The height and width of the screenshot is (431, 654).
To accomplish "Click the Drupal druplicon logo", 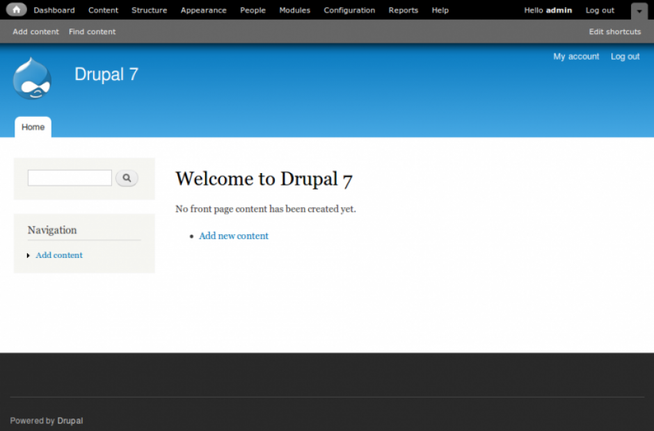I will 31,79.
